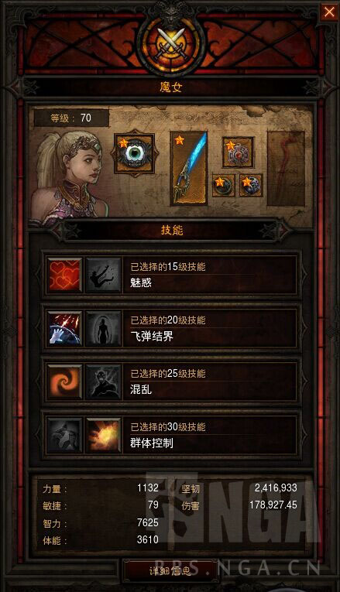Pick the silhouette shield level 20 skill
Screen dimensions: 340x592
tap(103, 328)
